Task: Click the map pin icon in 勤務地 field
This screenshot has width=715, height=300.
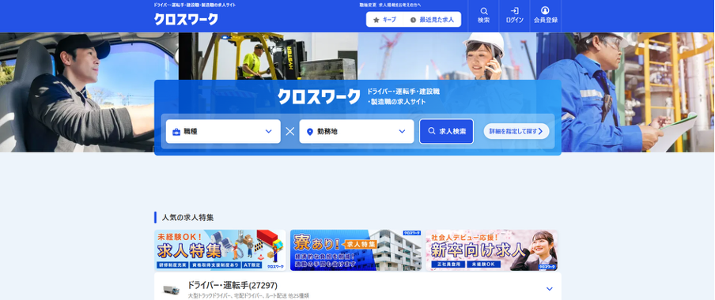Action: (309, 132)
